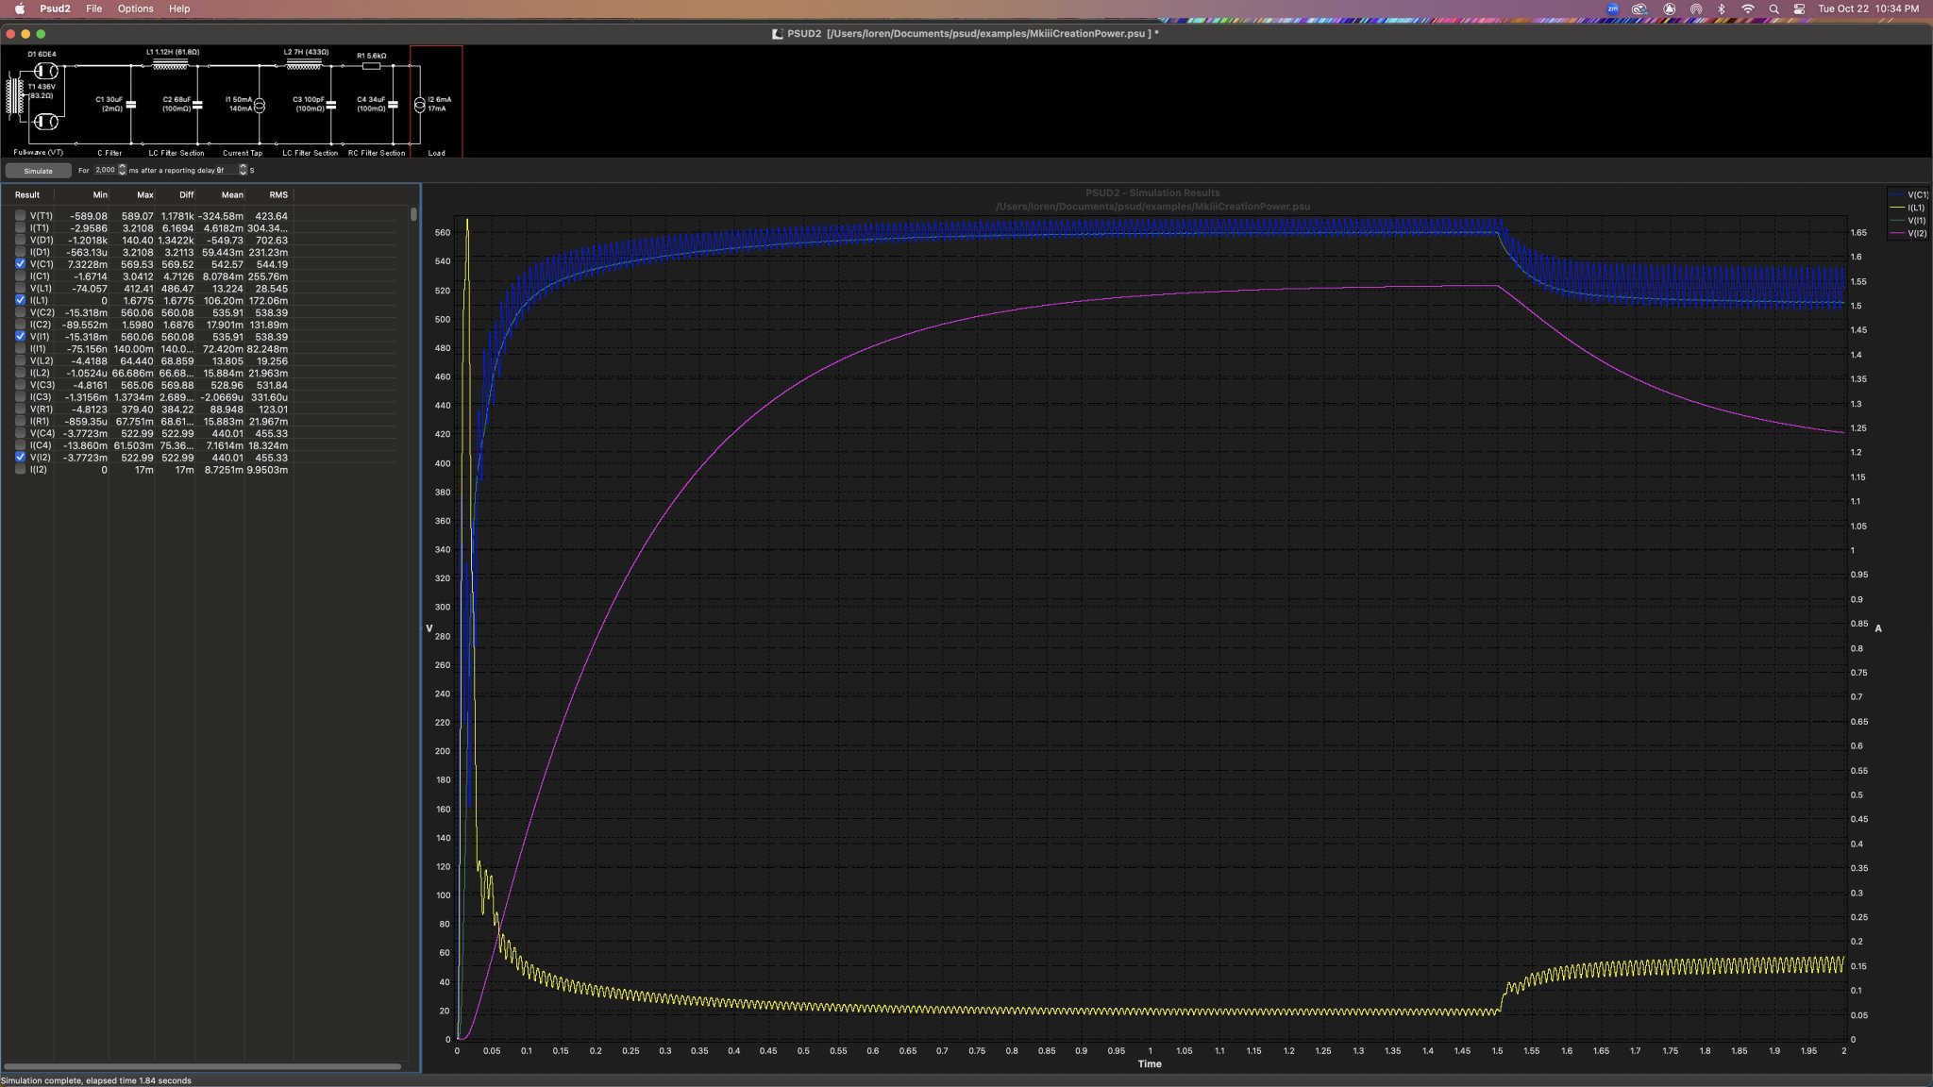Screen dimensions: 1933x1087
Task: Open Control Center
Action: (1799, 8)
